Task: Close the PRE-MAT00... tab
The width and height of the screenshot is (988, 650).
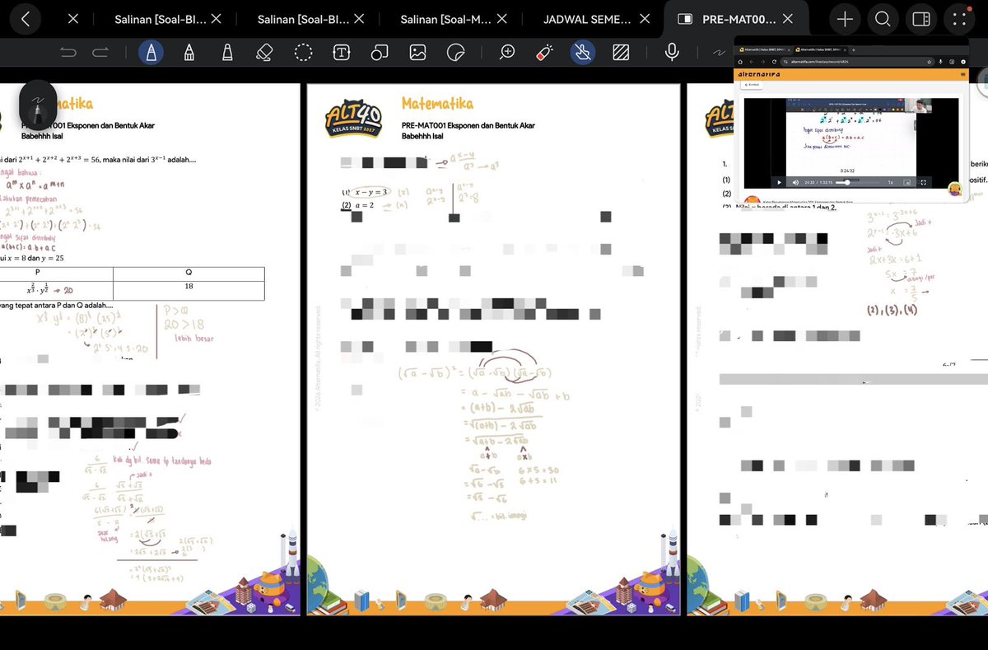Action: click(x=788, y=18)
